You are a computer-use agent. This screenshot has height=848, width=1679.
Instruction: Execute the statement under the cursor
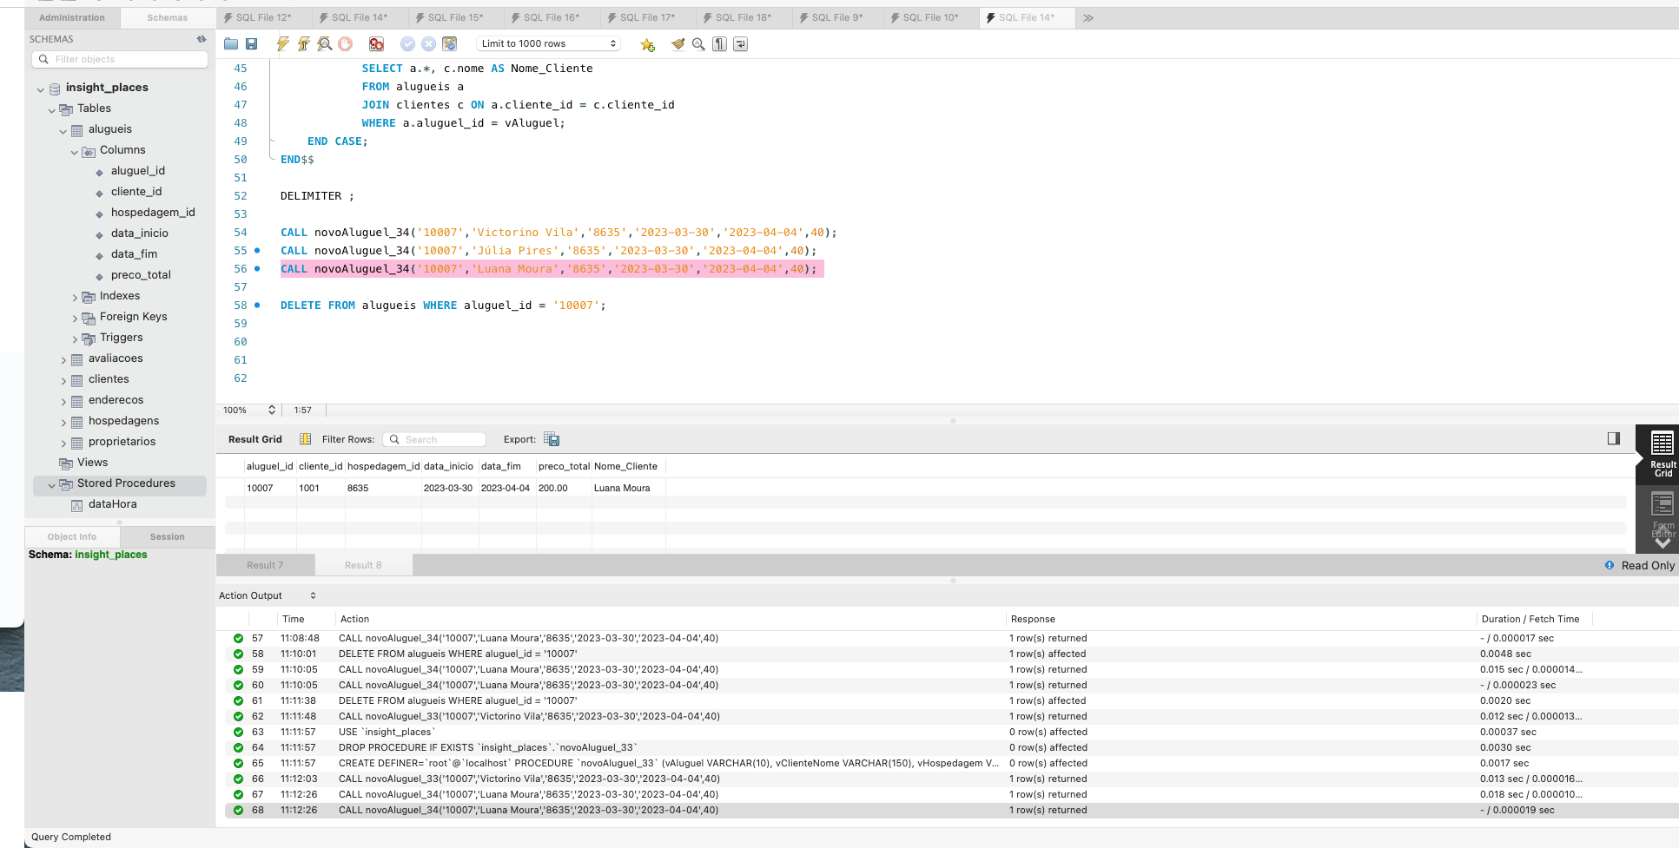[303, 44]
